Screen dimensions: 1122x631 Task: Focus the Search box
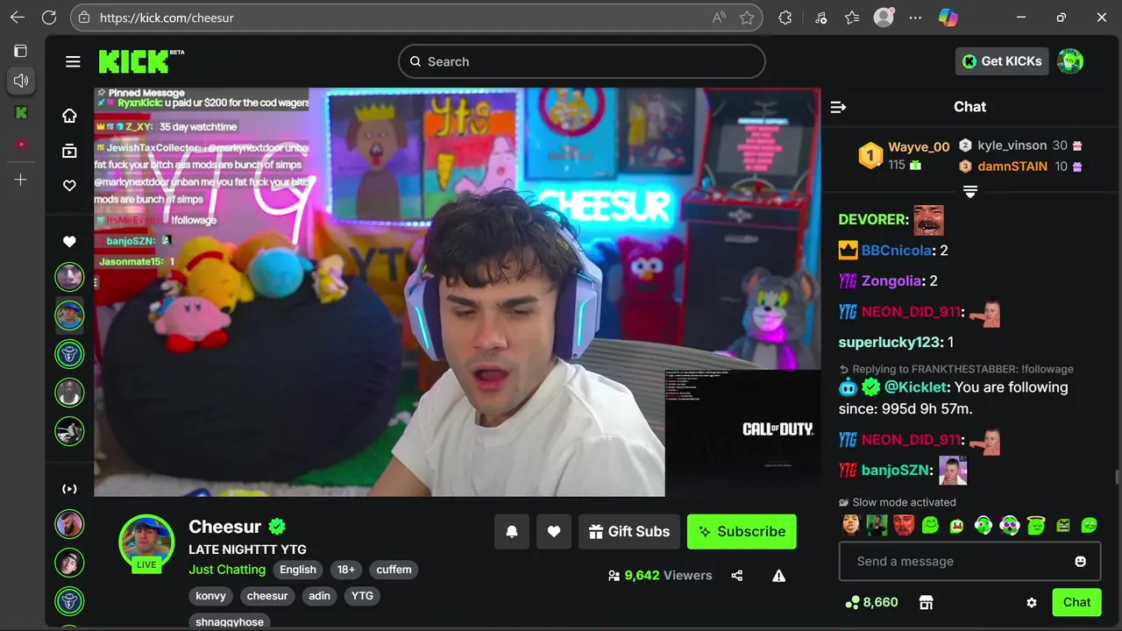point(582,61)
